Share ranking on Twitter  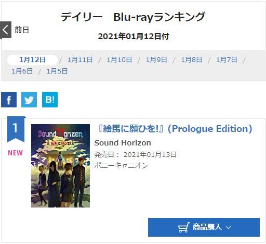[x=29, y=100]
